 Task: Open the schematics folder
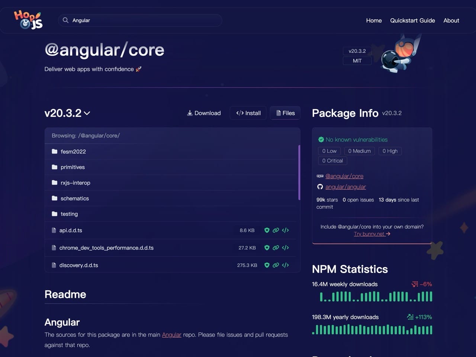pos(74,199)
